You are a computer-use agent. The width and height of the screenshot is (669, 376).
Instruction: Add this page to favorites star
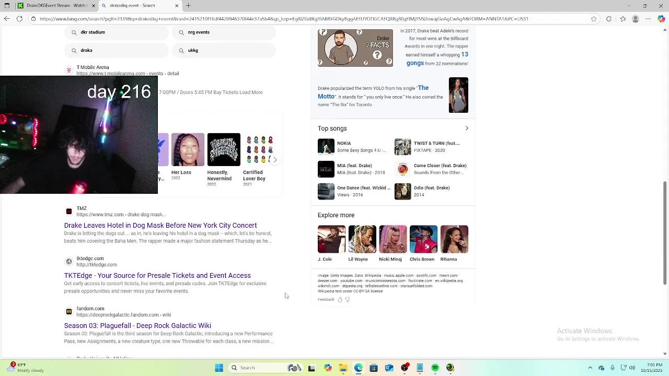594,19
